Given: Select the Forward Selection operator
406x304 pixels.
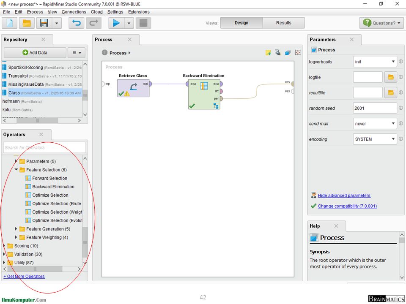Looking at the screenshot, I should (47, 178).
